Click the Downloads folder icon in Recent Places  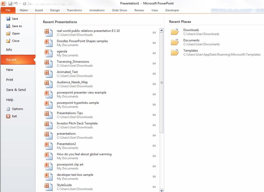(175, 32)
